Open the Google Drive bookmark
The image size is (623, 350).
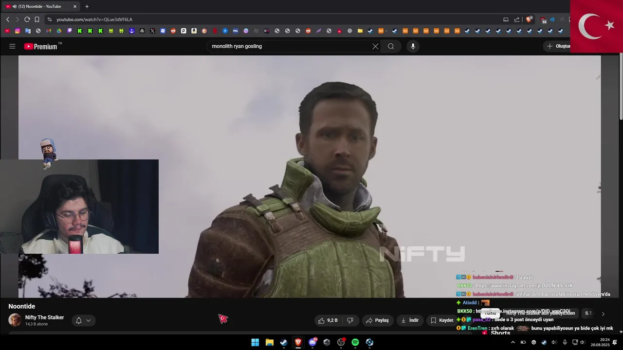tap(59, 31)
